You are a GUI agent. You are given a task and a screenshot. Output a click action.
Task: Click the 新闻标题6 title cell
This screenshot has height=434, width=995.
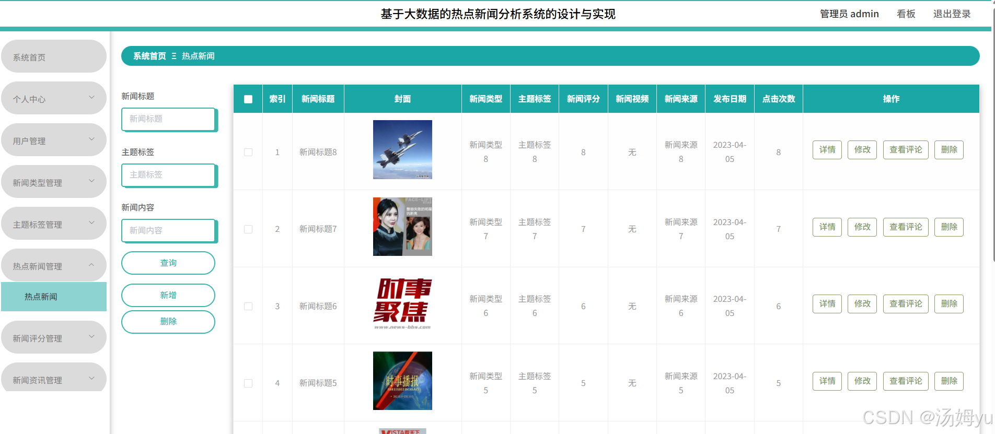click(x=318, y=306)
